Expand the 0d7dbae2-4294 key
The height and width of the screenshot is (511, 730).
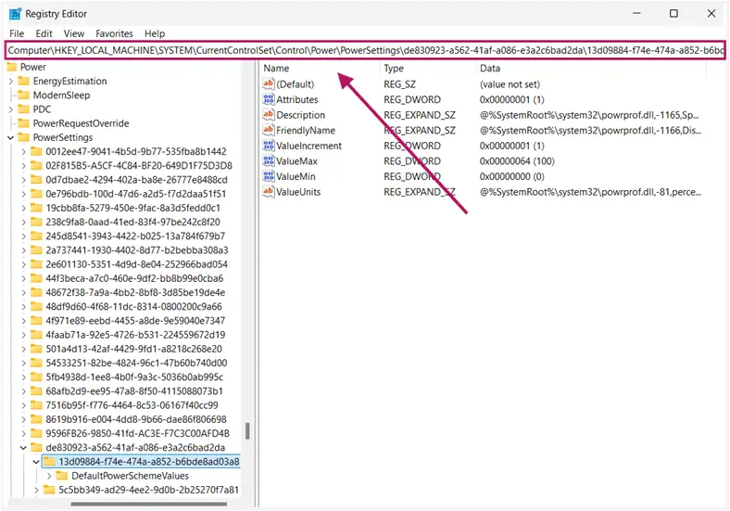(24, 180)
